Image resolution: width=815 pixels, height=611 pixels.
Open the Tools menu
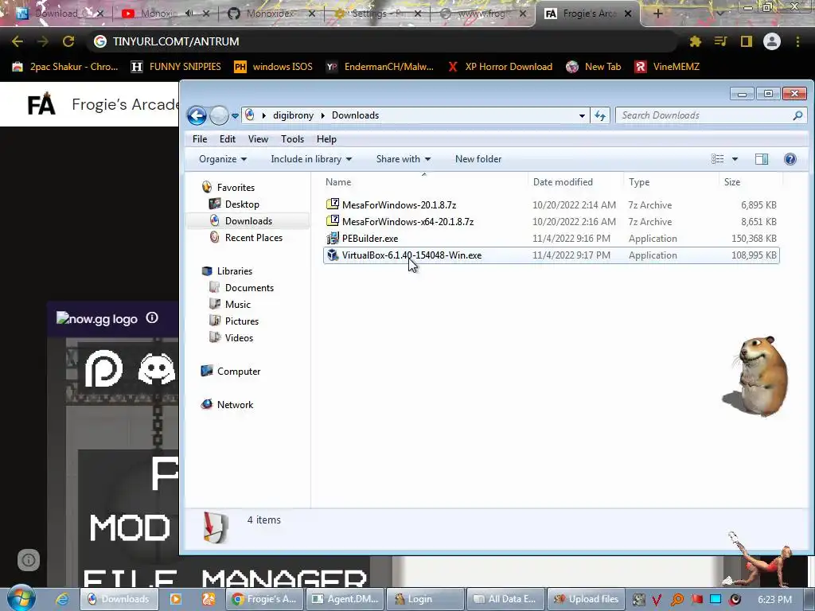292,138
